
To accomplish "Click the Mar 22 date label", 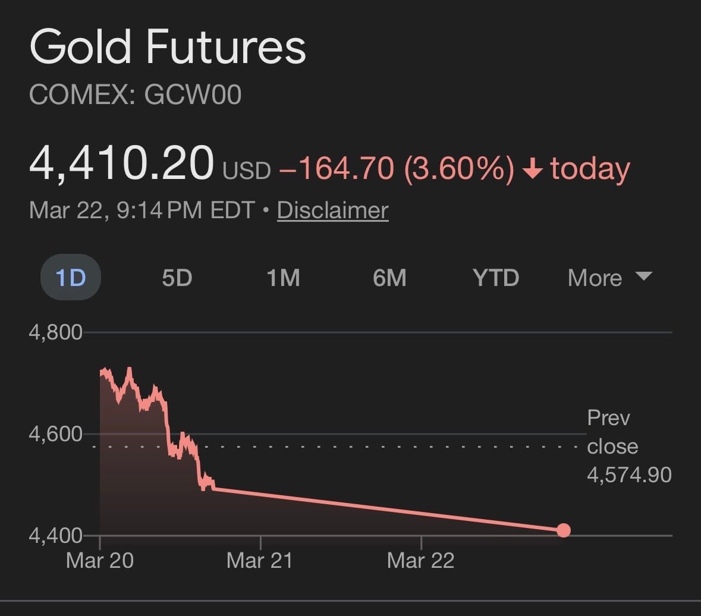I will [x=420, y=561].
